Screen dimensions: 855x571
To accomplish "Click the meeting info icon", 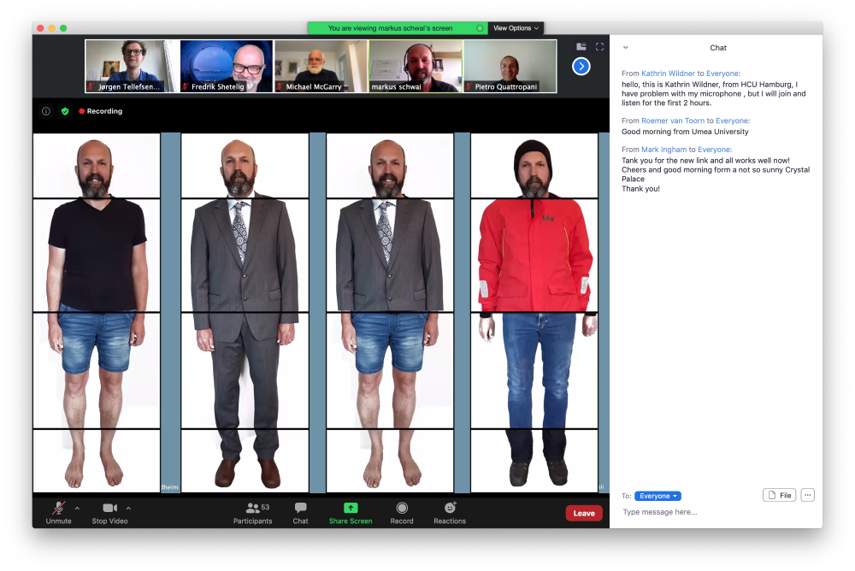I will tap(46, 111).
